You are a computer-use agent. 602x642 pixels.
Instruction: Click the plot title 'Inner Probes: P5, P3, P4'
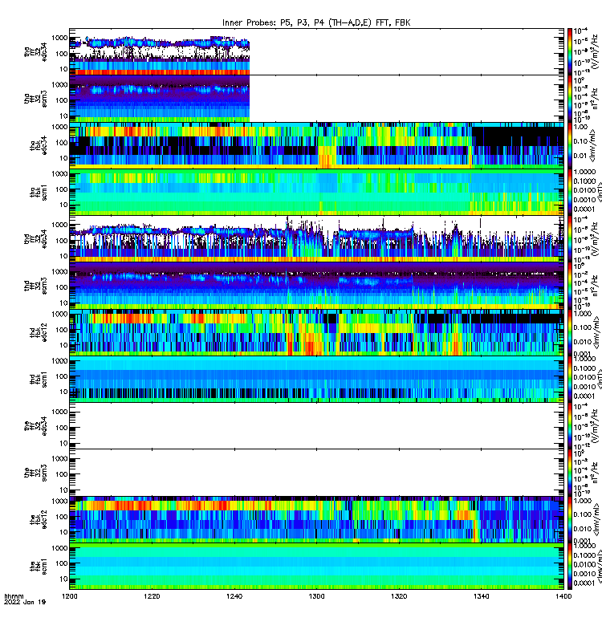click(316, 22)
